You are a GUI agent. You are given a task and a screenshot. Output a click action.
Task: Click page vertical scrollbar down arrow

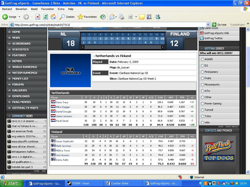tap(248, 172)
